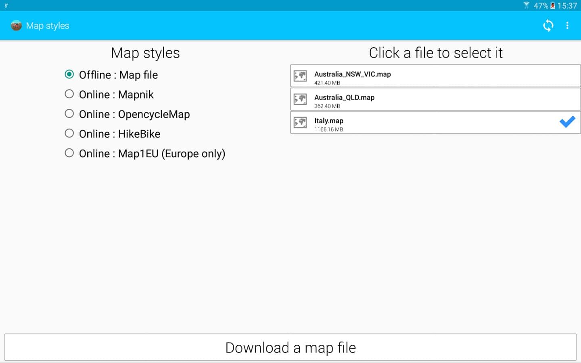Tap the Map styles title in header

tap(48, 26)
